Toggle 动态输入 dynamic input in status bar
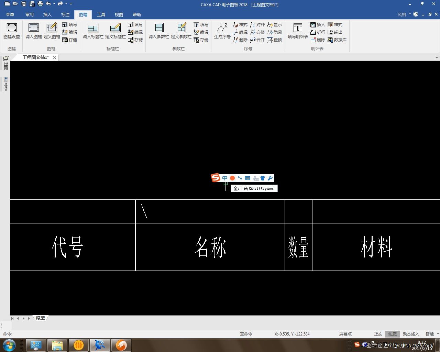Viewport: 440px width, 352px height. 411,334
